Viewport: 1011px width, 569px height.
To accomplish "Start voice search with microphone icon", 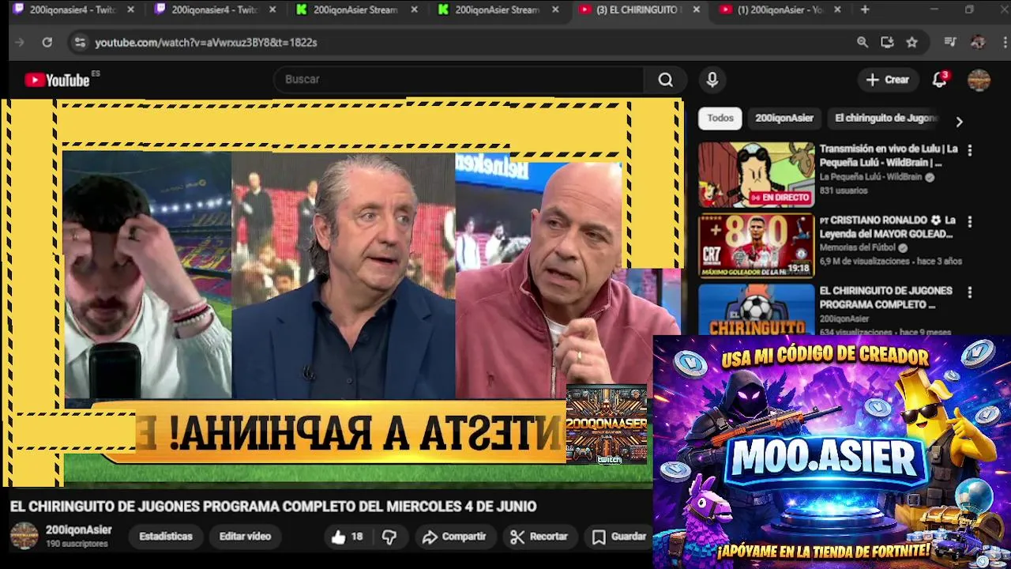I will pos(712,80).
